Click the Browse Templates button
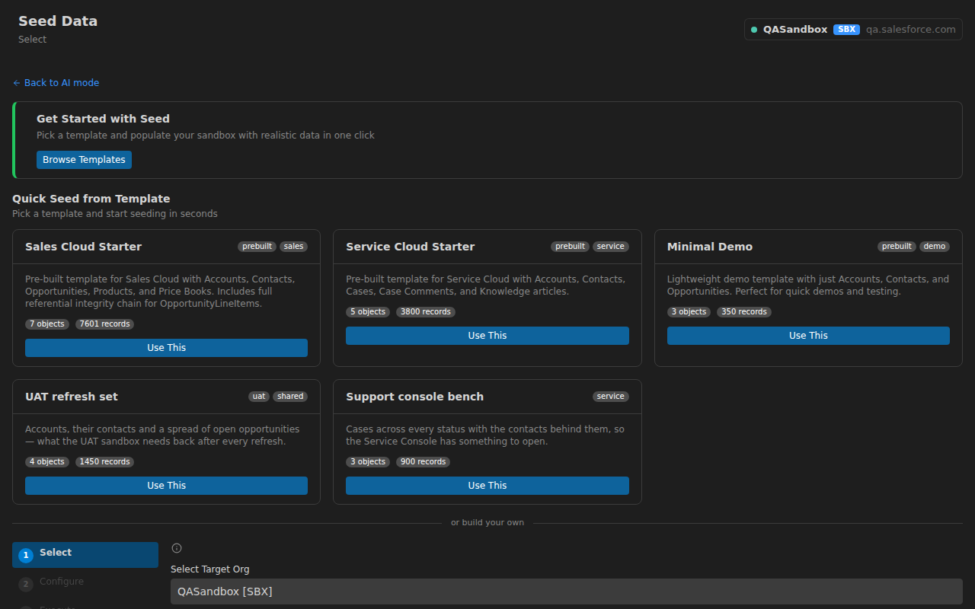 (x=84, y=160)
